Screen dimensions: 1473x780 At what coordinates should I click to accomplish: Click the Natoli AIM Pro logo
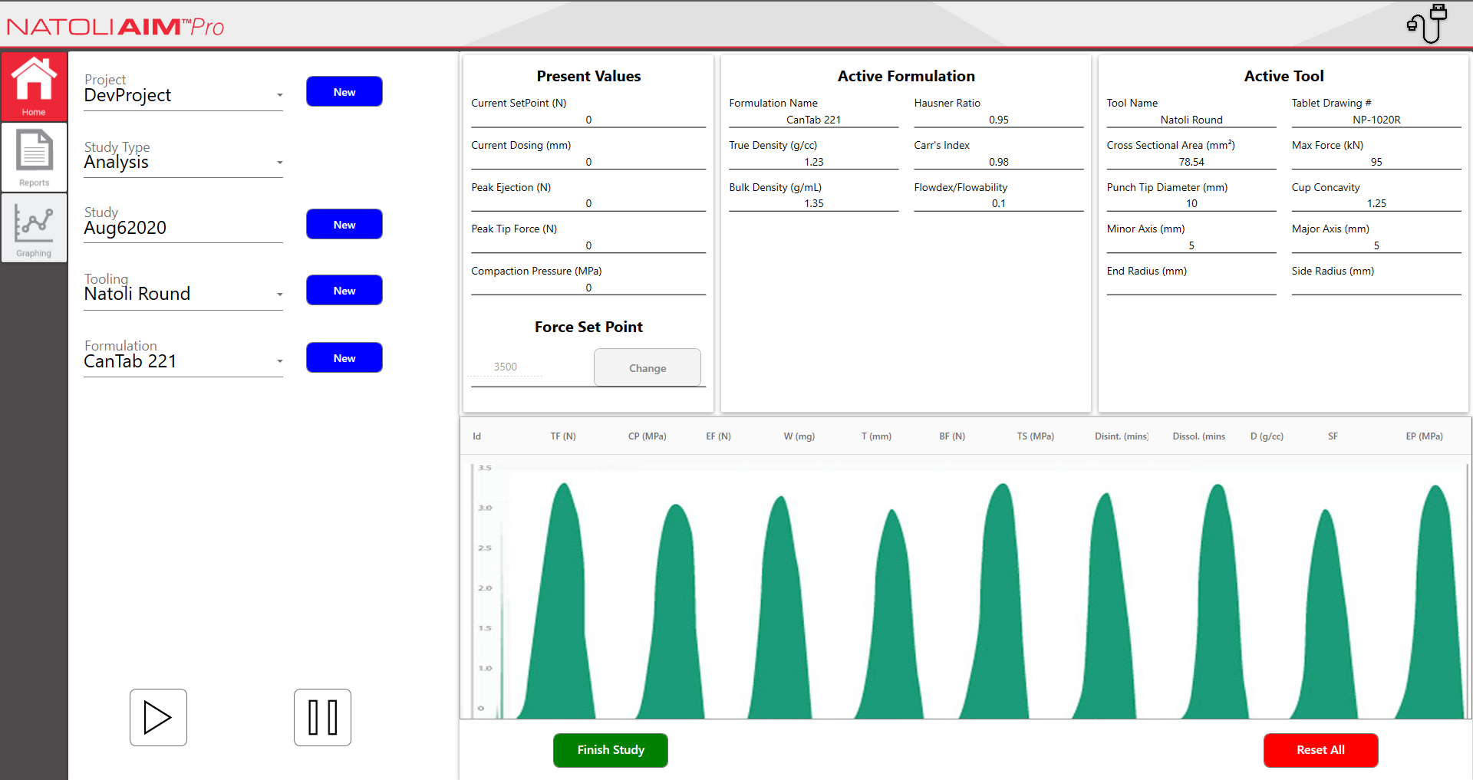[x=115, y=27]
